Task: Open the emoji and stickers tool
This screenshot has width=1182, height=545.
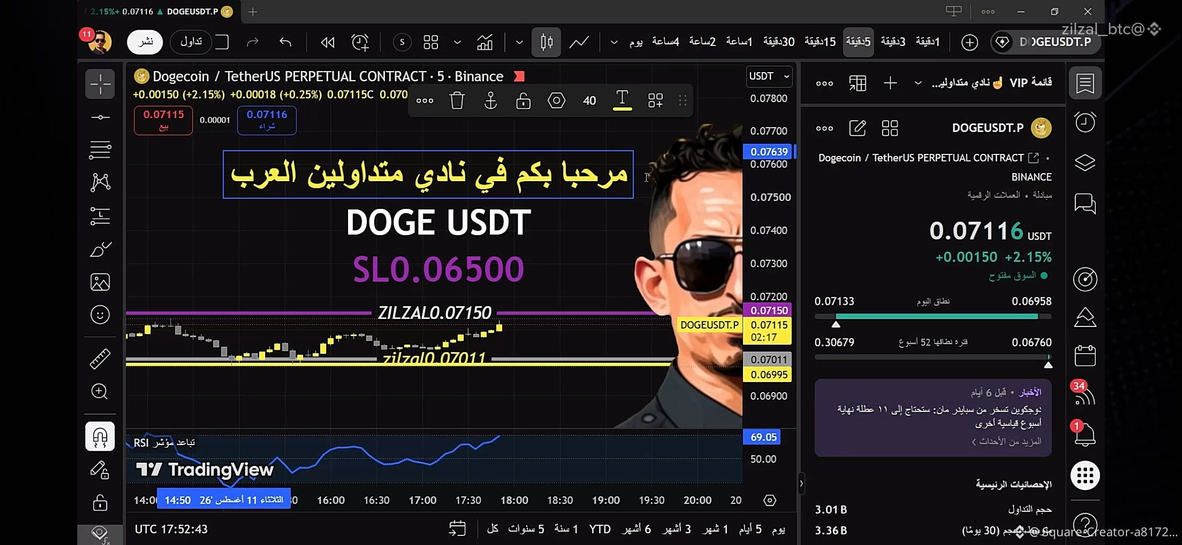Action: (x=100, y=315)
